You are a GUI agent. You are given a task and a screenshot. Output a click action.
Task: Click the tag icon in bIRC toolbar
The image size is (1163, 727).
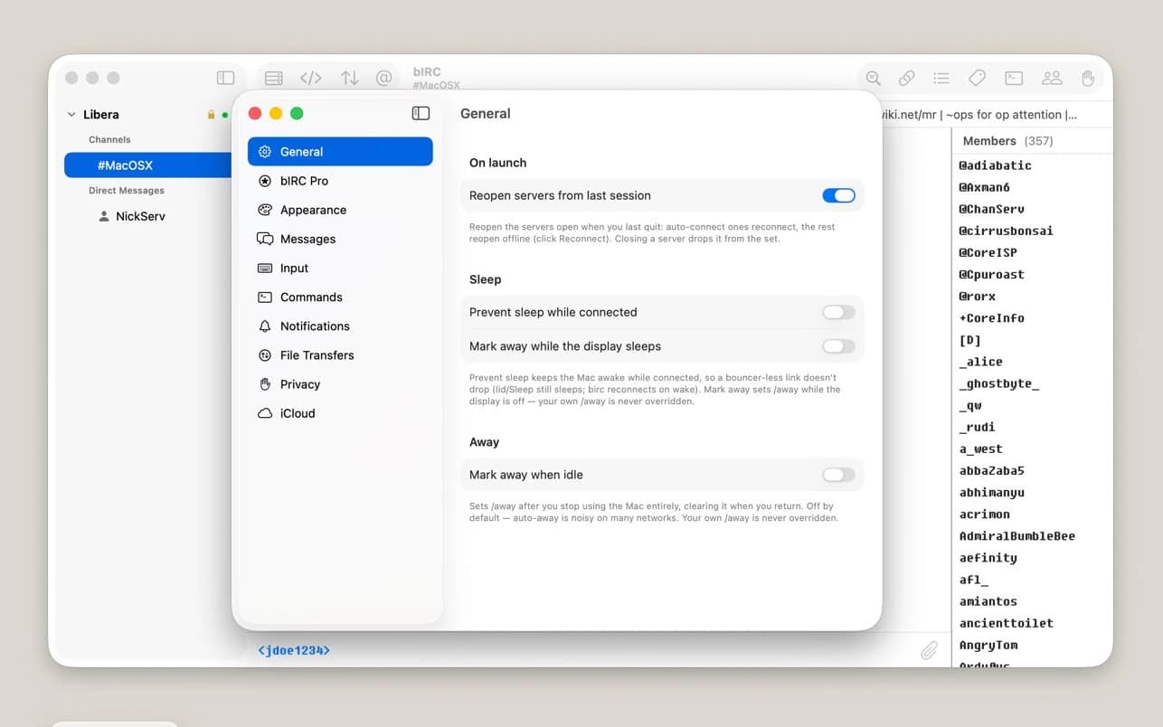977,79
